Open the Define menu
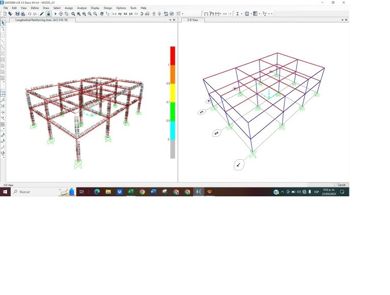Viewport: 390px width, 295px height. tap(35, 8)
